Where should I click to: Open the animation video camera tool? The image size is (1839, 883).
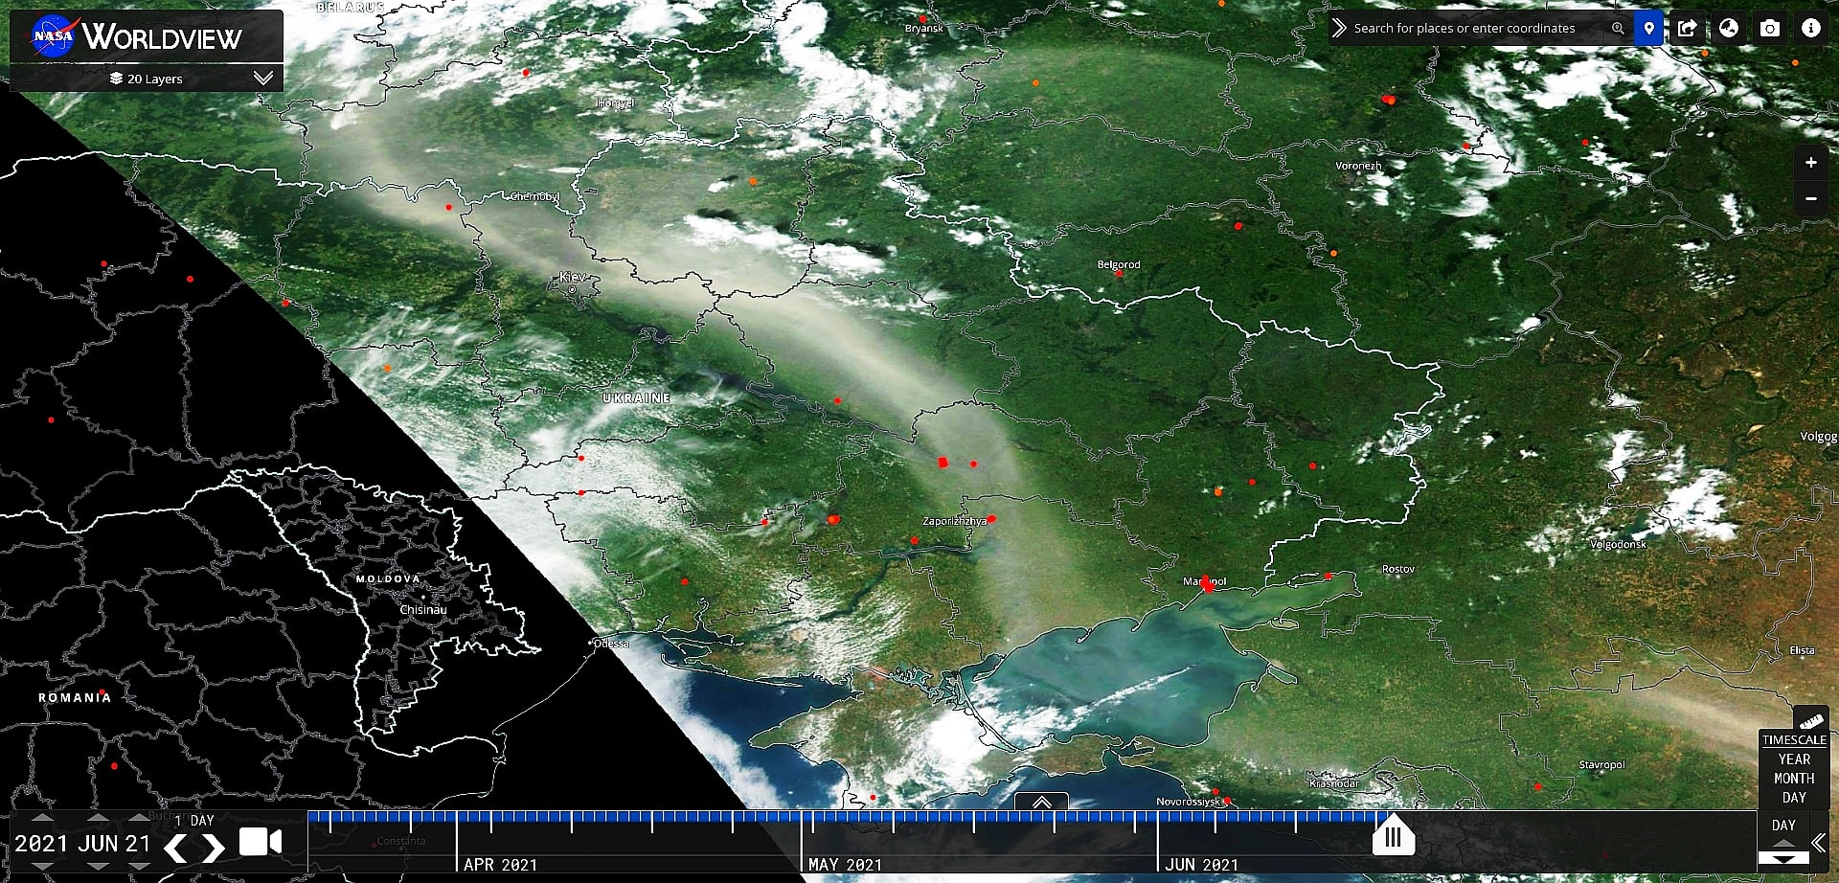pos(260,842)
